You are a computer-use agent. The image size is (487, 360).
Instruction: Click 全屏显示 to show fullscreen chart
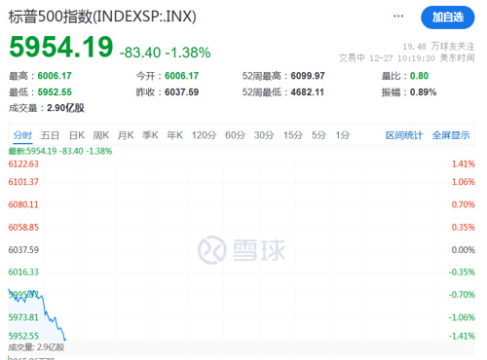pyautogui.click(x=451, y=135)
